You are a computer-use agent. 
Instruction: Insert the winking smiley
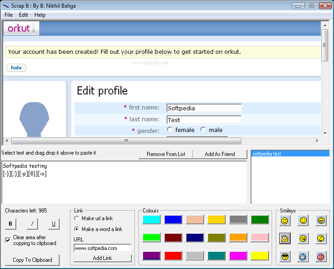click(x=303, y=220)
